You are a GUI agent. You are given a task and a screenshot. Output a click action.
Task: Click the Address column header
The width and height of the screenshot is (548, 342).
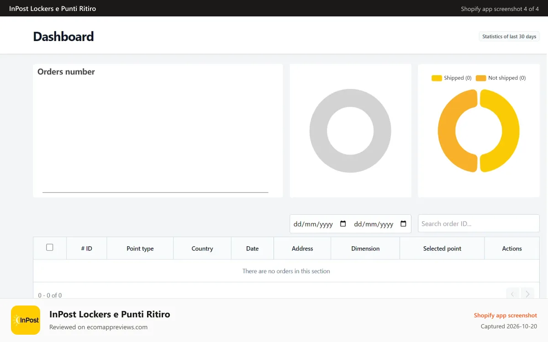(x=302, y=249)
